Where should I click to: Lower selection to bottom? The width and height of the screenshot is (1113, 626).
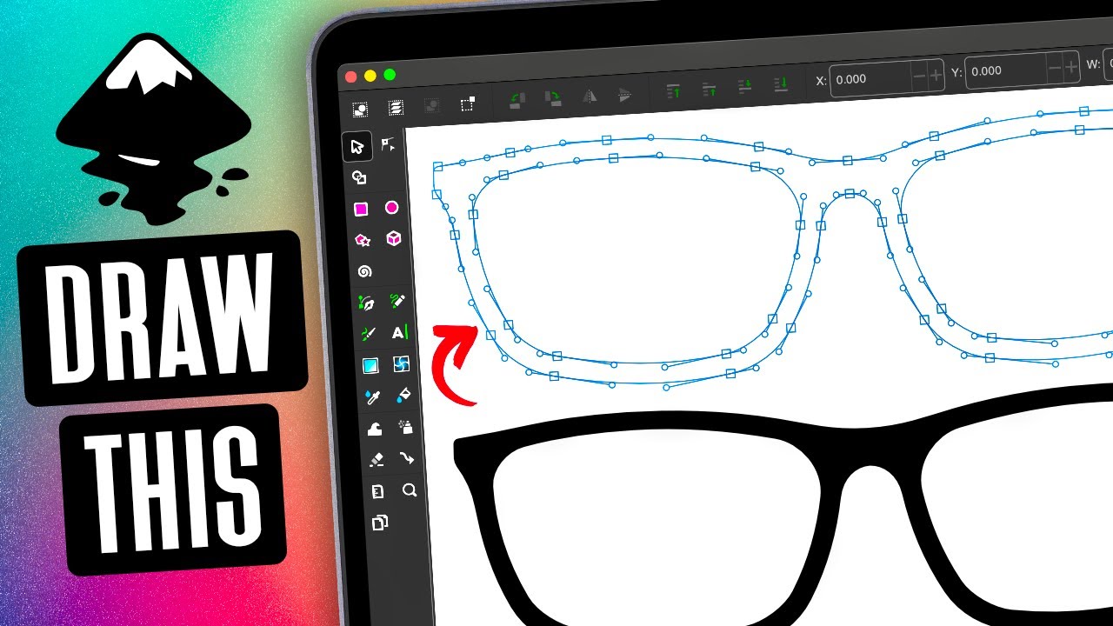pos(781,83)
